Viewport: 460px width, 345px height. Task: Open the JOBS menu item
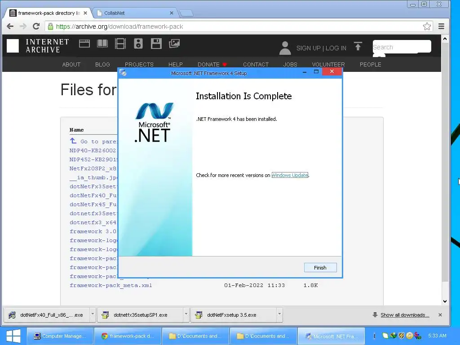(290, 65)
